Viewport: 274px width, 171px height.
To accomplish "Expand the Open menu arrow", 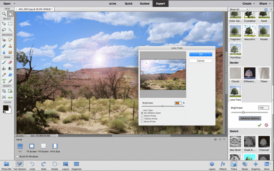I will point(14,3).
